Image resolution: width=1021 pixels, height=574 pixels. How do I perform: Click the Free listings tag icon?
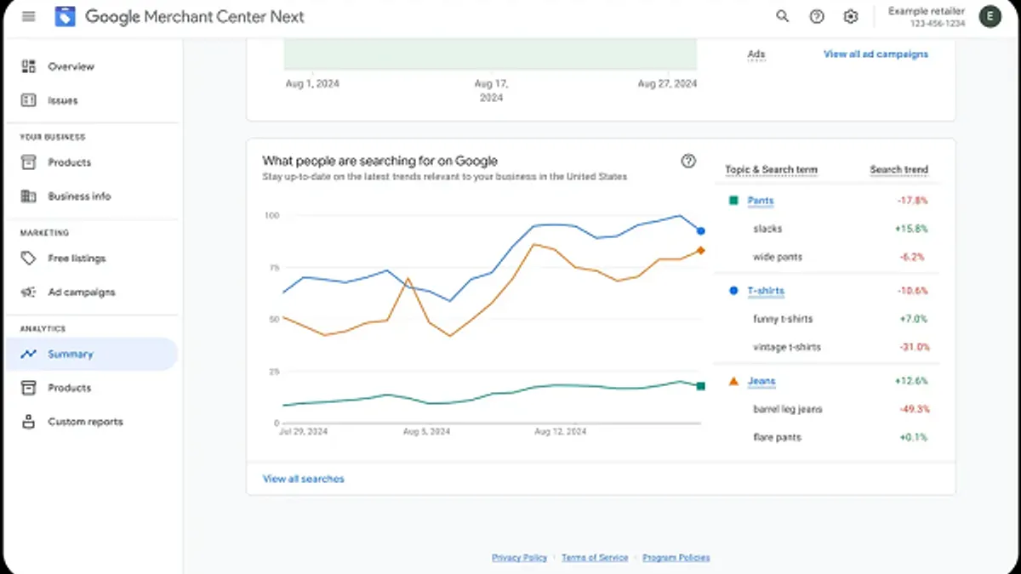click(29, 259)
